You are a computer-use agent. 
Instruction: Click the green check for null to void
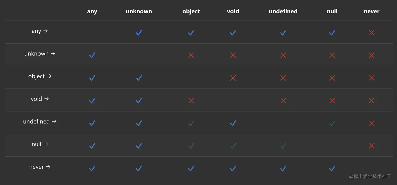coord(233,146)
